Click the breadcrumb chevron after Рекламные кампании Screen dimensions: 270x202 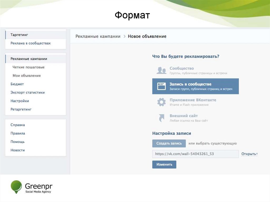(x=124, y=36)
